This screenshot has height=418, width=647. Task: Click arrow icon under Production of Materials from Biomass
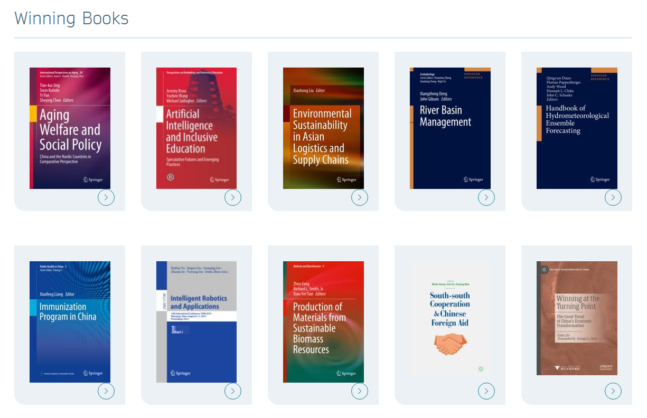pos(360,391)
